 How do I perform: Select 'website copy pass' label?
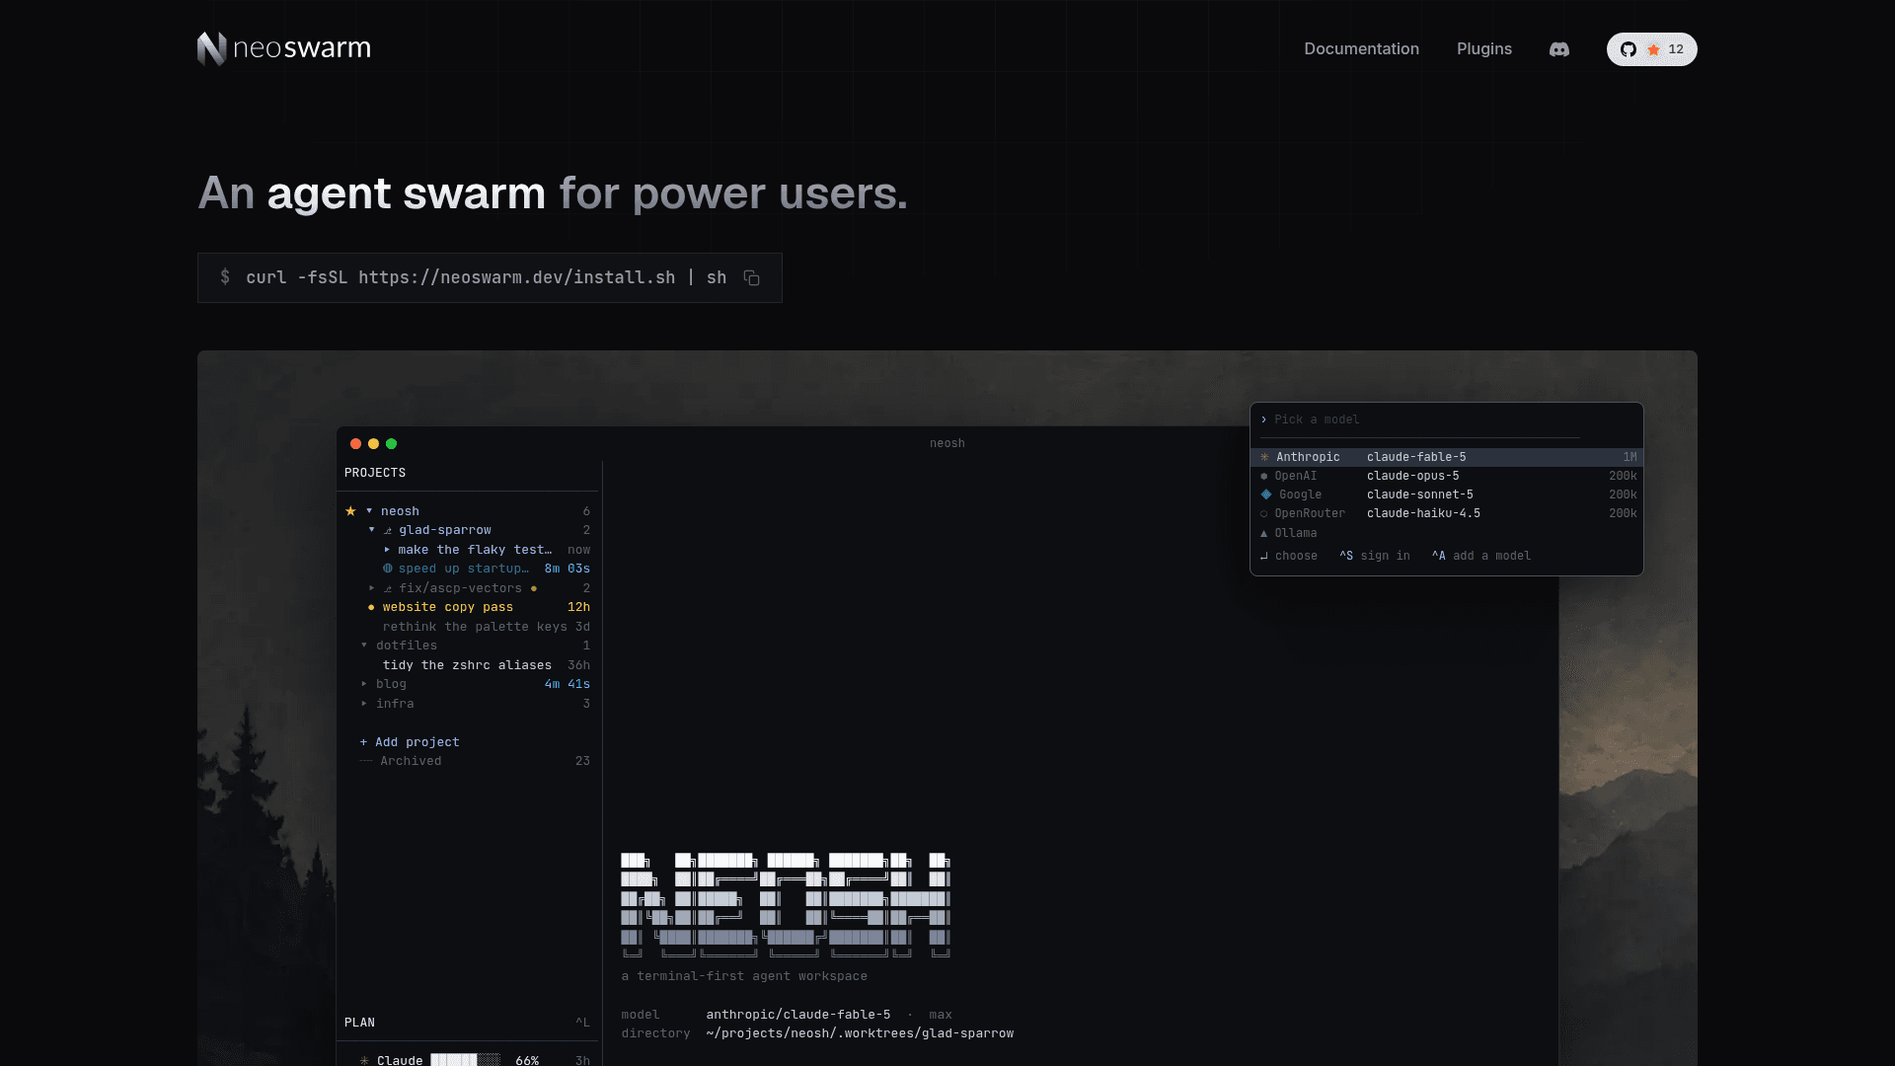(448, 607)
